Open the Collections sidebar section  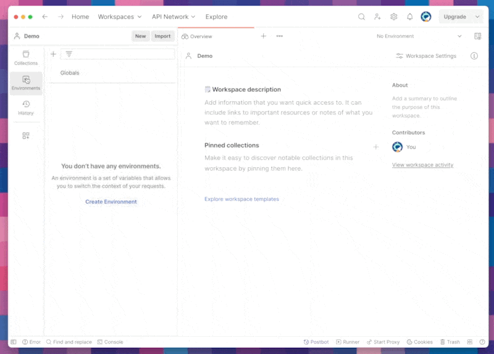[x=26, y=58]
